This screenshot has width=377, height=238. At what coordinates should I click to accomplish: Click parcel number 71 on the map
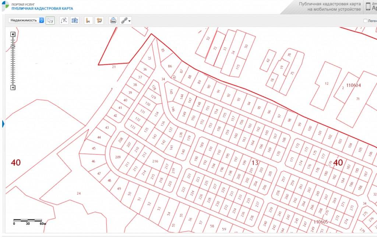tap(358, 99)
